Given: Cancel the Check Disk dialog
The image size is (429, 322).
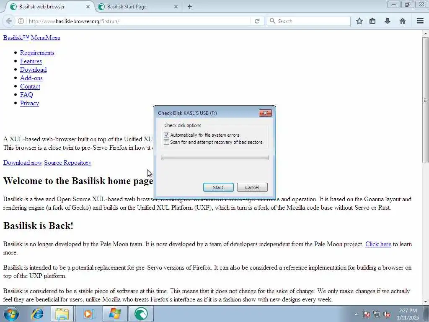Looking at the screenshot, I should pyautogui.click(x=252, y=187).
